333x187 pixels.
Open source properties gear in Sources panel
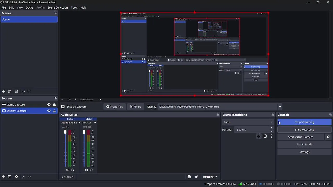coord(16,177)
